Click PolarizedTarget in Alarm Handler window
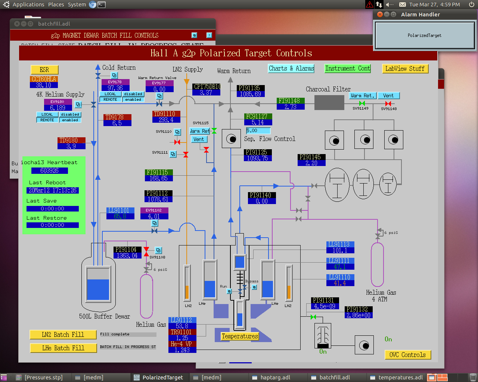Image resolution: width=478 pixels, height=382 pixels. pyautogui.click(x=425, y=35)
